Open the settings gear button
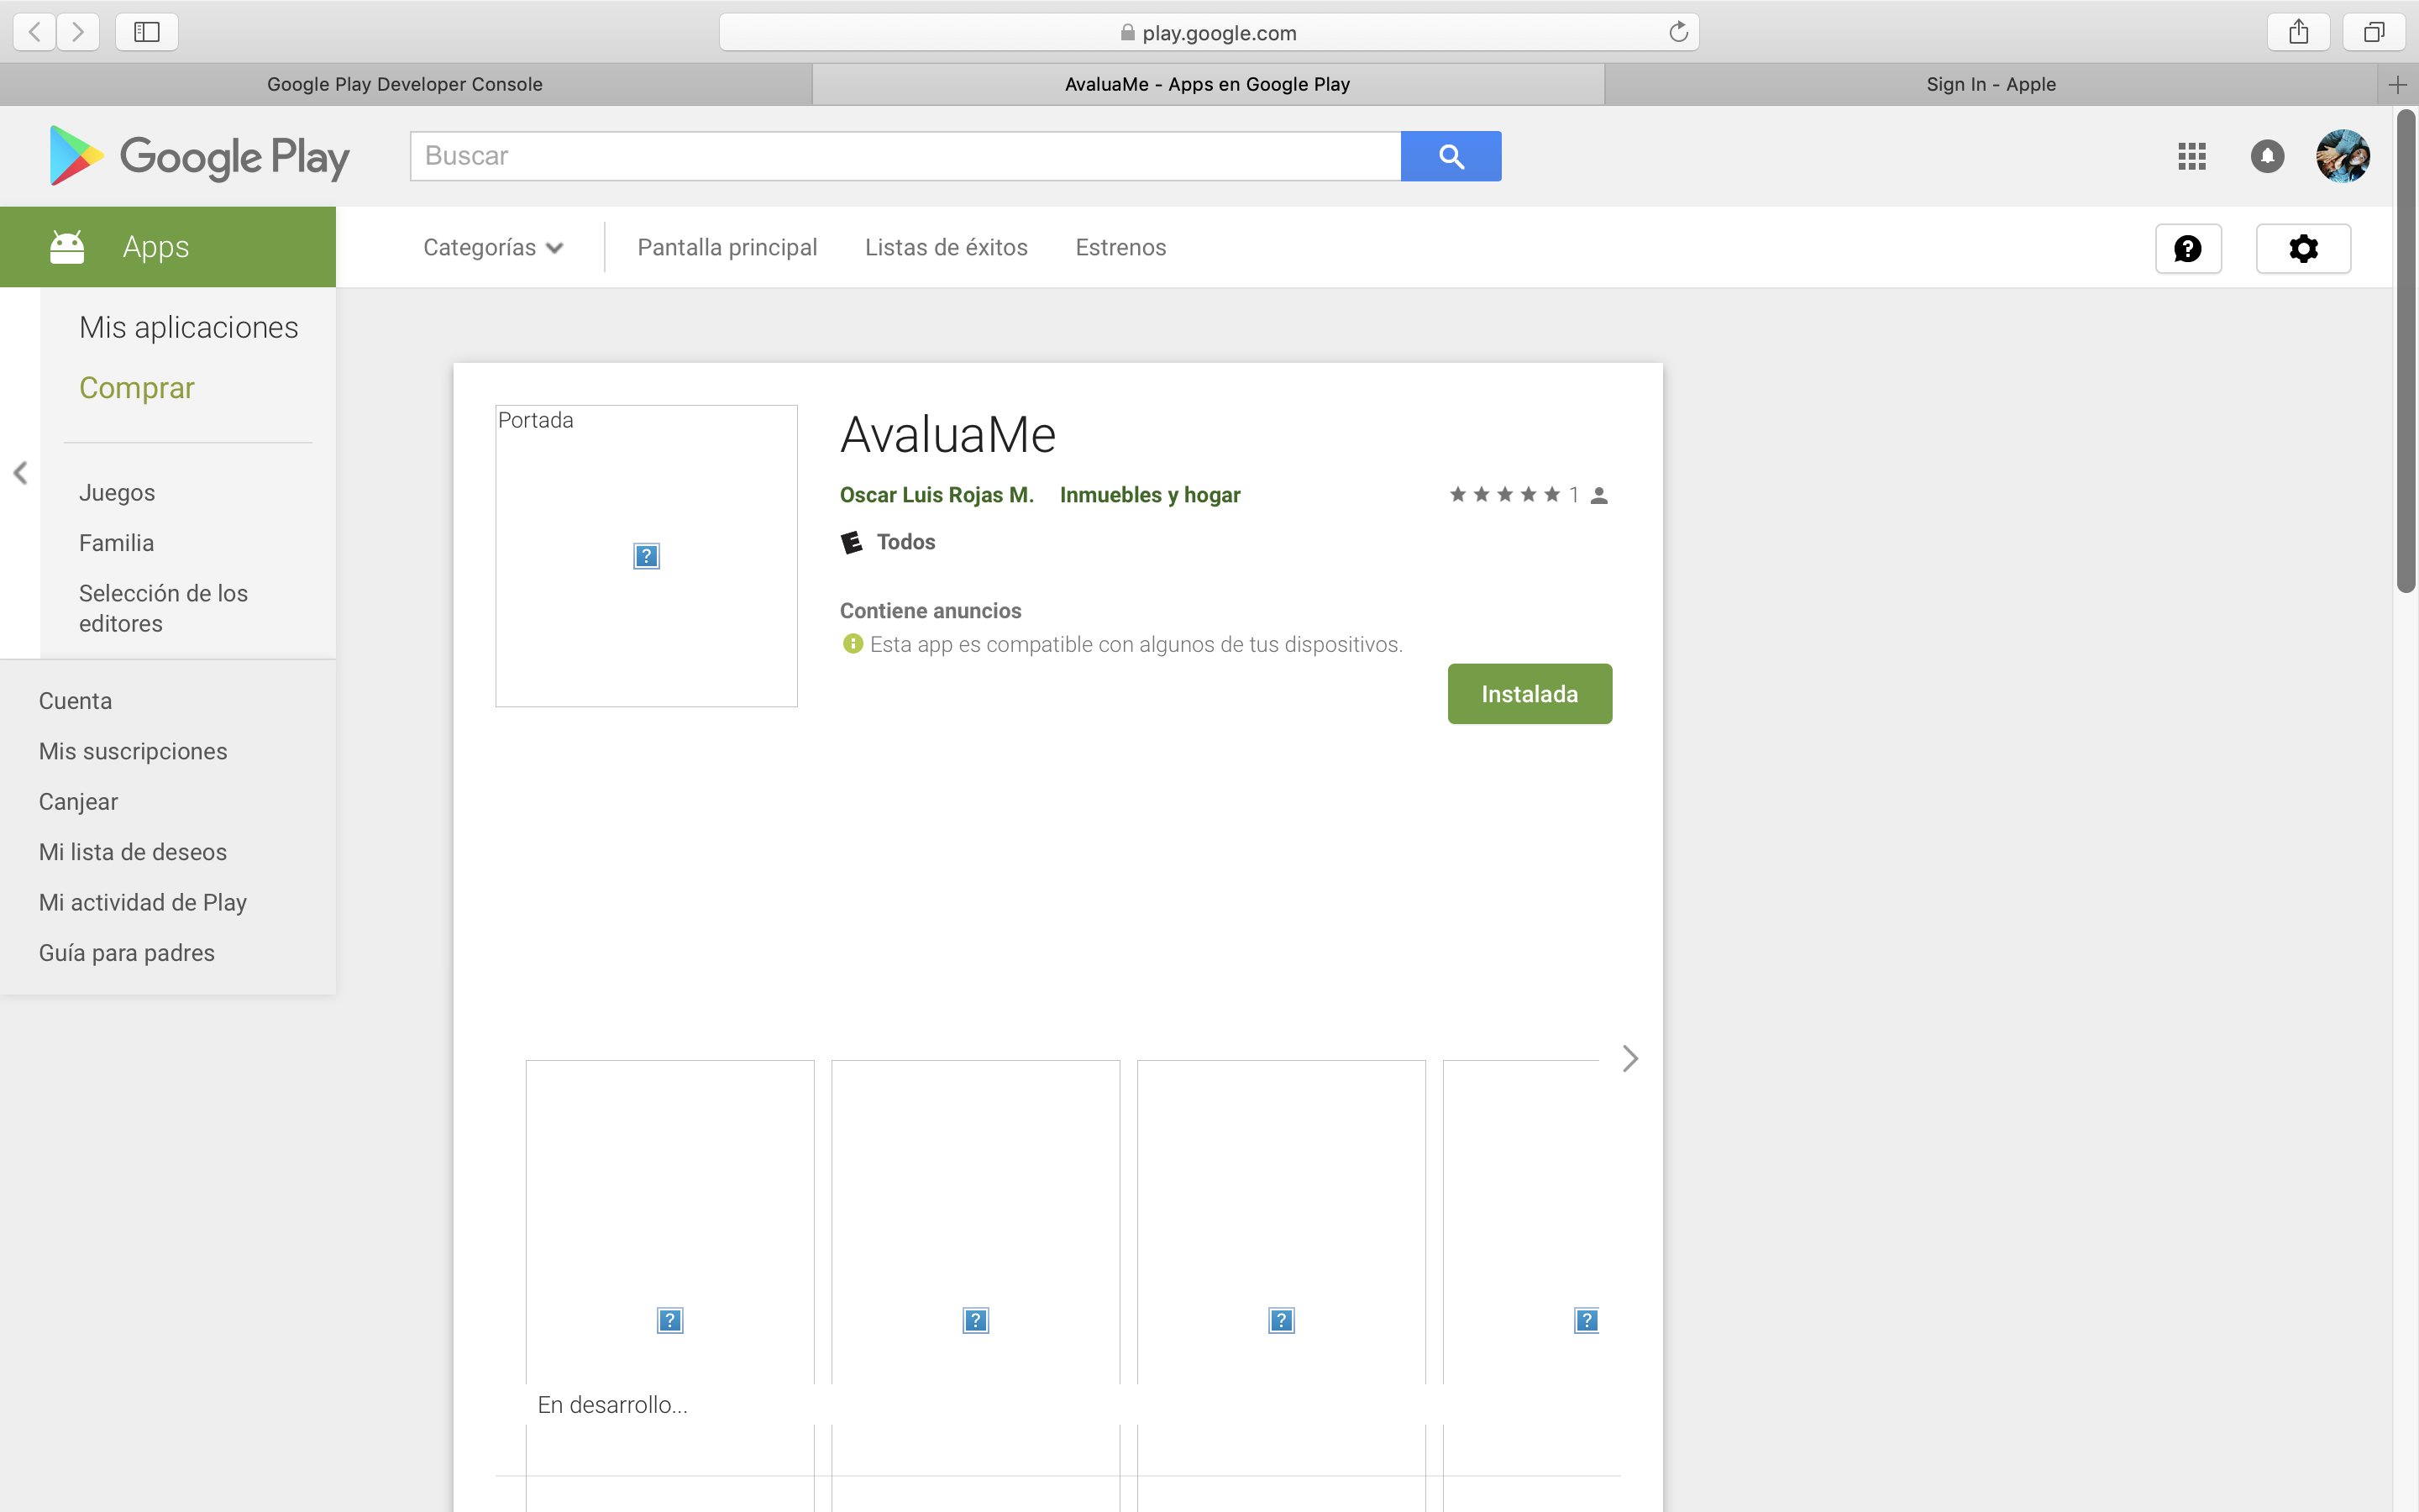 point(2303,248)
